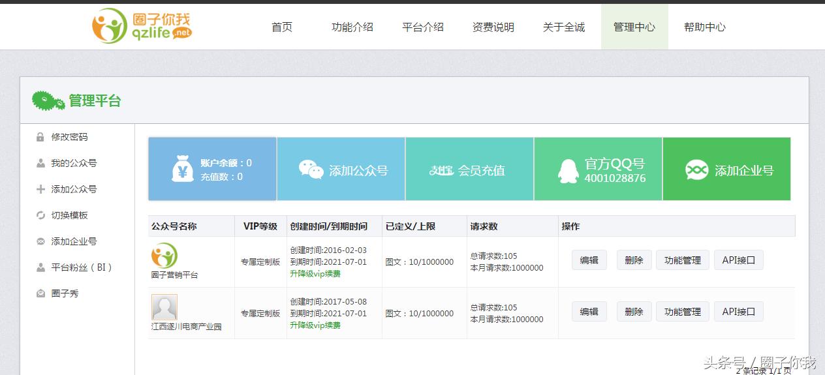Open the 功能介绍 navigation item
This screenshot has height=375, width=825.
(352, 27)
